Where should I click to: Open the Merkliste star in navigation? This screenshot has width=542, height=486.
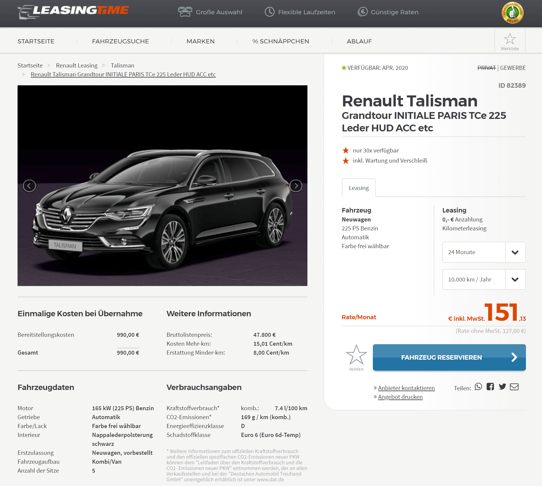(510, 42)
